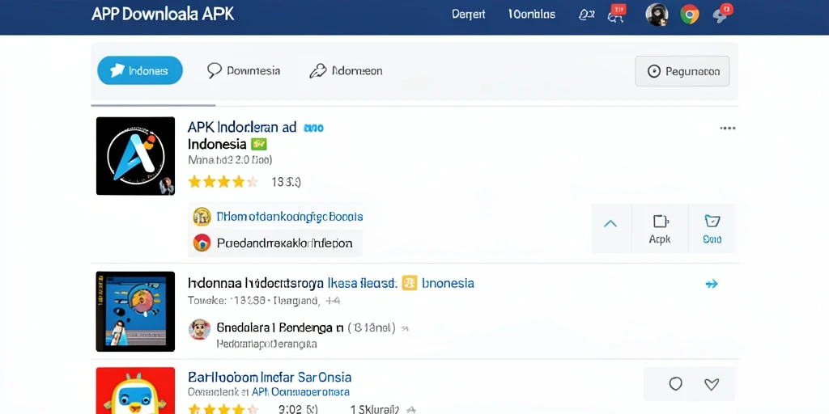Image resolution: width=829 pixels, height=414 pixels.
Task: Click the cartoon face avatar by 'Gnedalara1'
Action: [x=200, y=329]
